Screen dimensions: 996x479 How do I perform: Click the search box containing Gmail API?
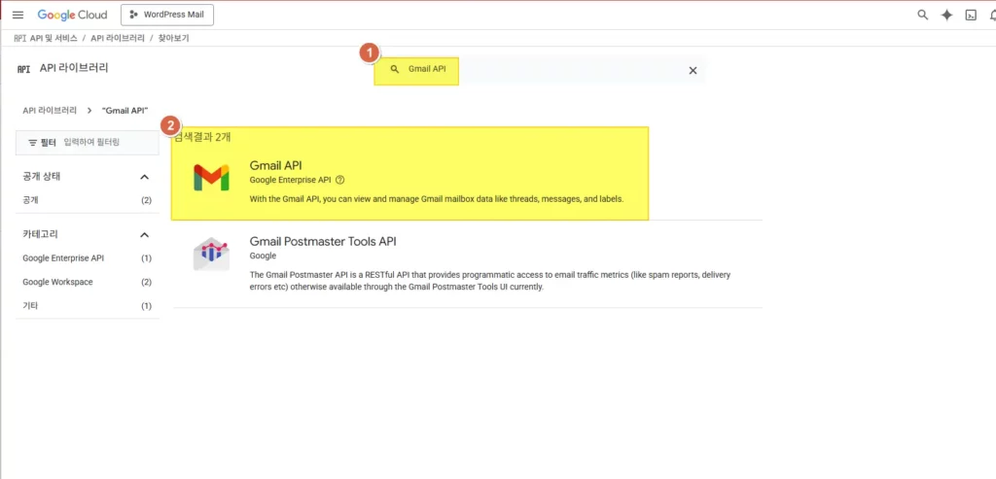(x=539, y=70)
